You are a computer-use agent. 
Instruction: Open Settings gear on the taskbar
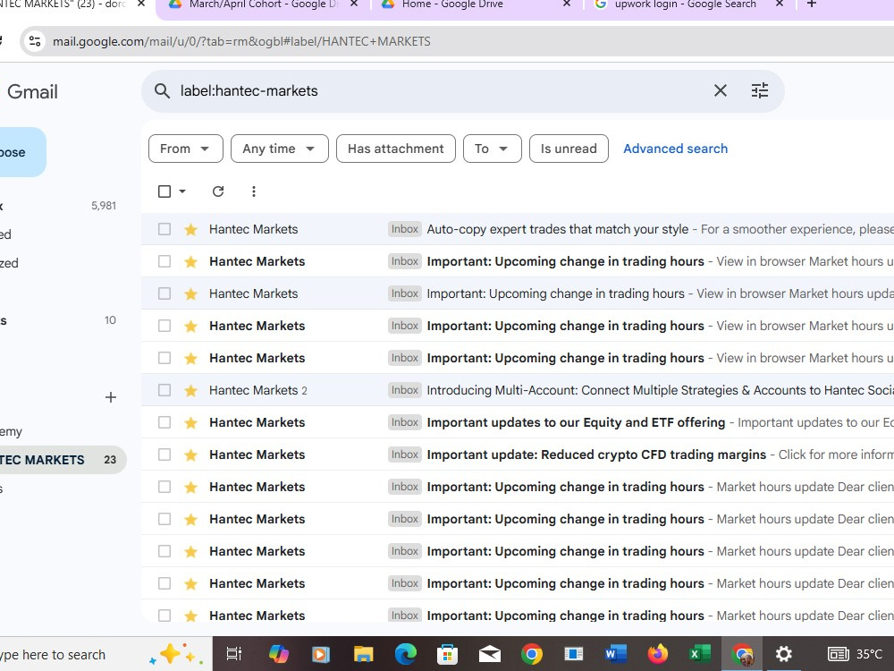pyautogui.click(x=784, y=654)
